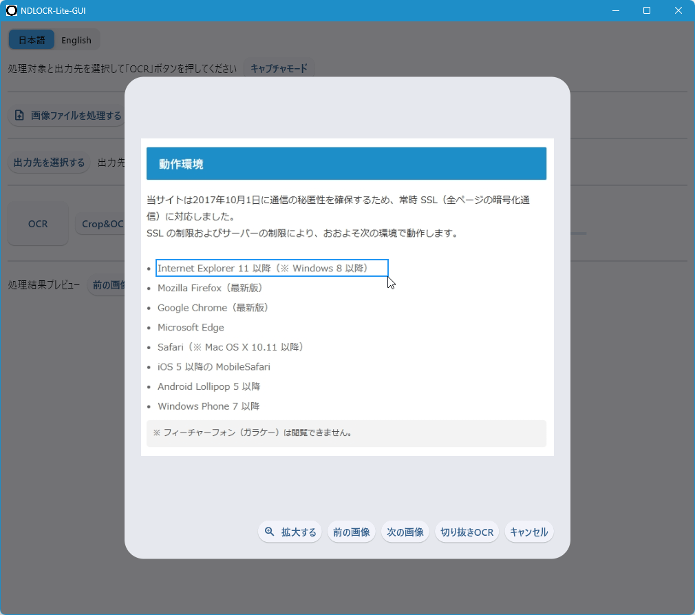The height and width of the screenshot is (615, 695).
Task: Go to 次の画像 in the crop dialog
Action: [x=405, y=532]
